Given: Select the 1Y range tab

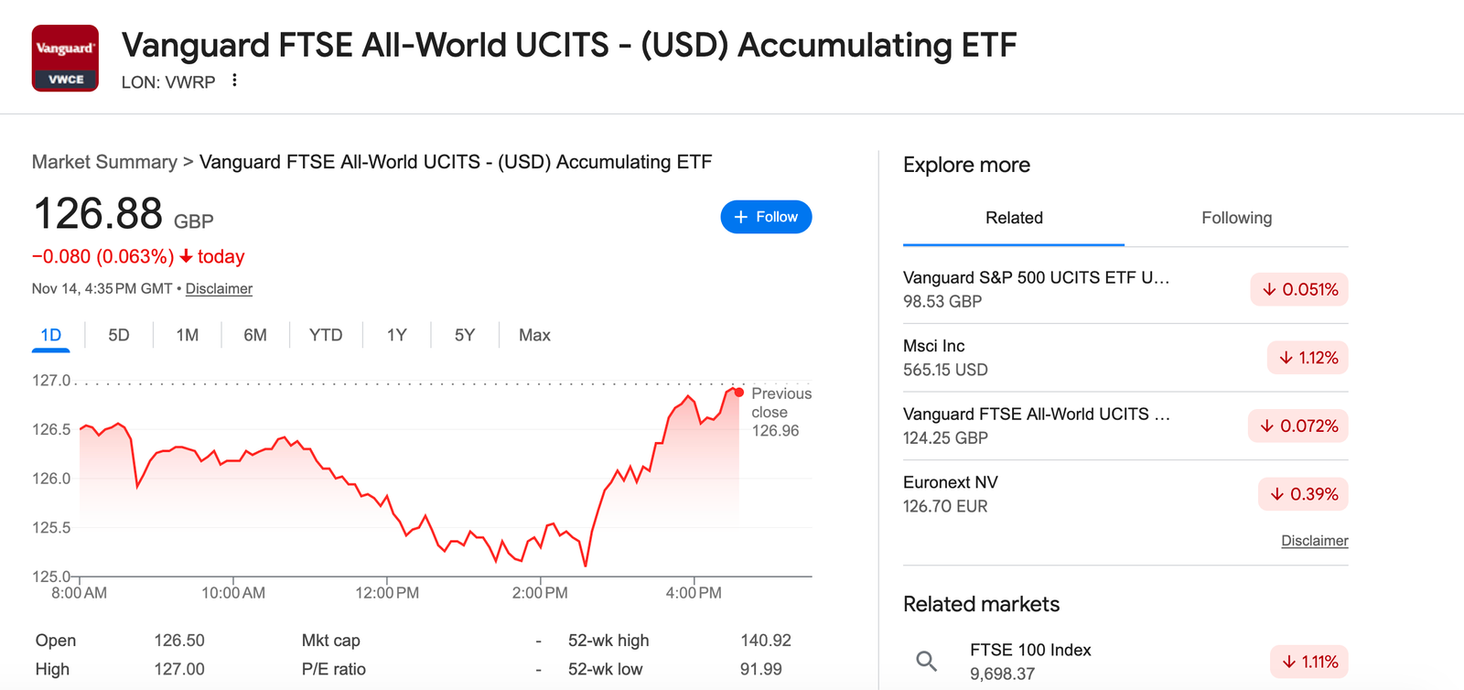Looking at the screenshot, I should pos(395,335).
